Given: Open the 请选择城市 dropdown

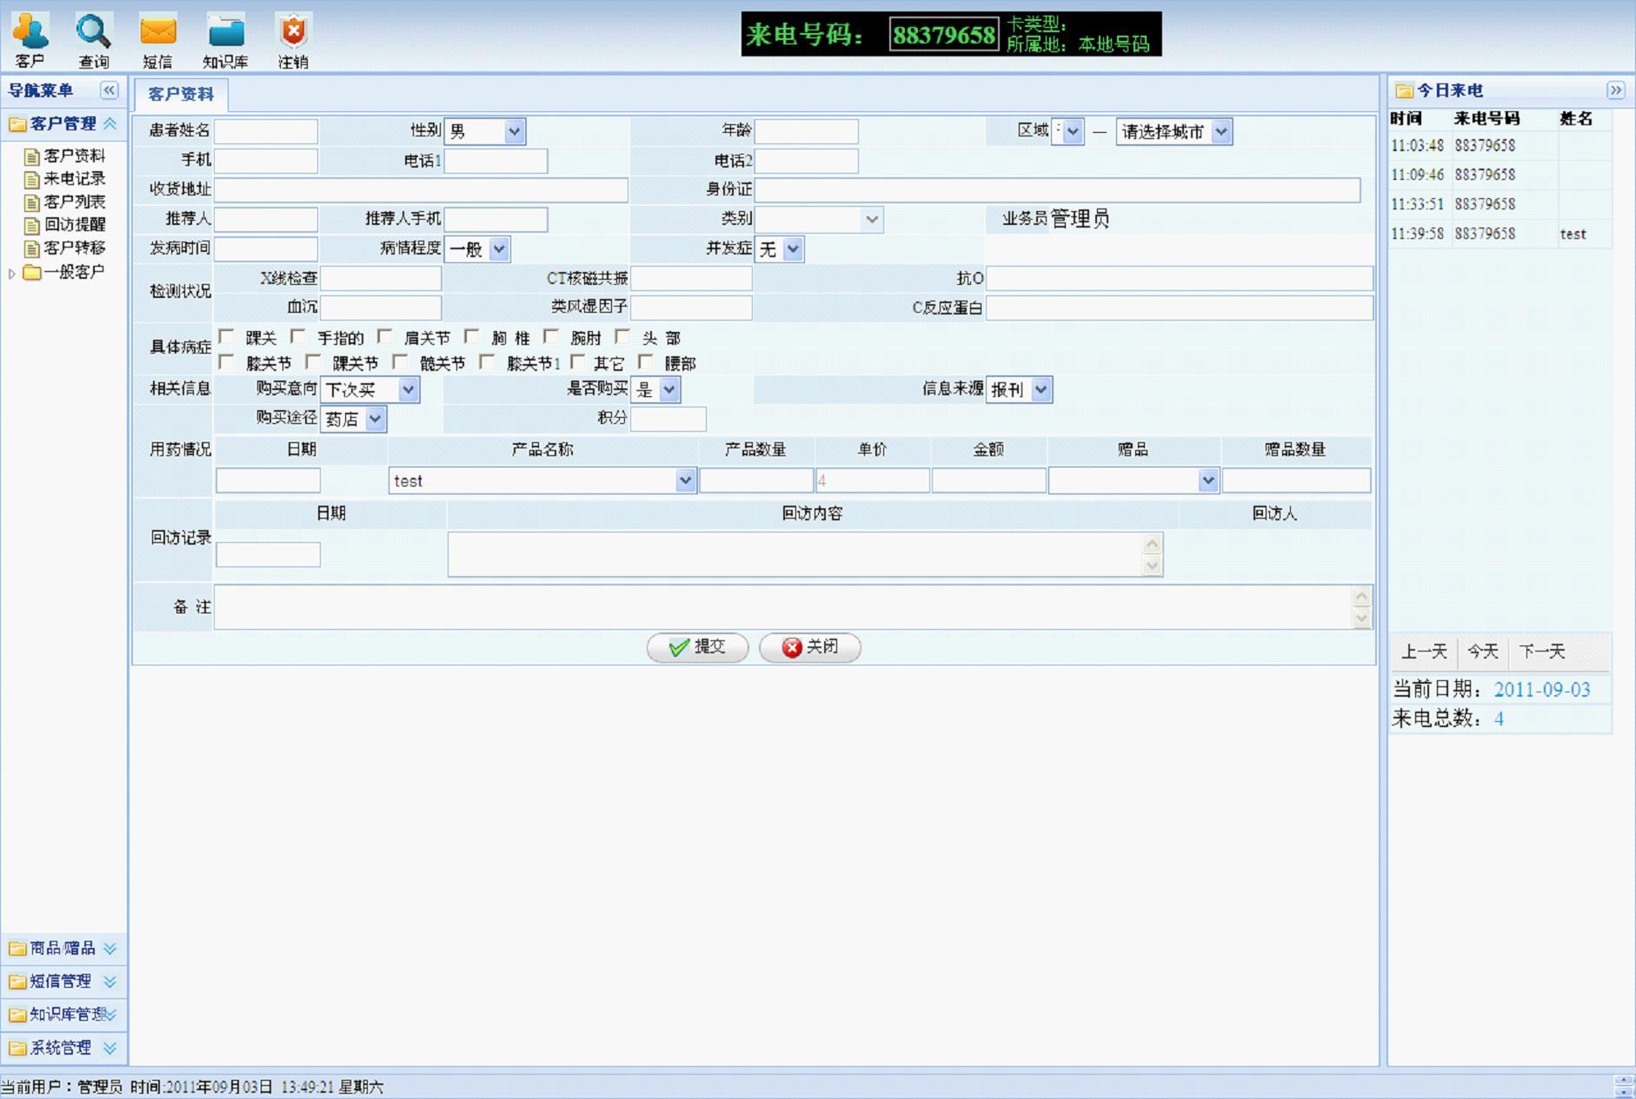Looking at the screenshot, I should (1174, 132).
